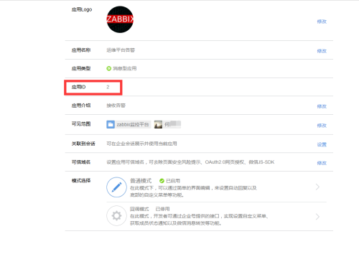
Task: Click 设置 link in the 关联到会话 row
Action: pyautogui.click(x=322, y=144)
